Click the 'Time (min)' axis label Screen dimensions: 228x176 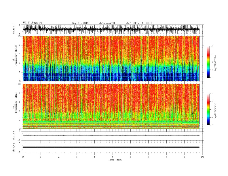[115, 160]
